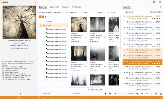Open settings gear next to AIMP logo

tap(36, 3)
